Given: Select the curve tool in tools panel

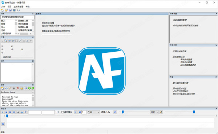Looking at the screenshot, I should 27,41.
